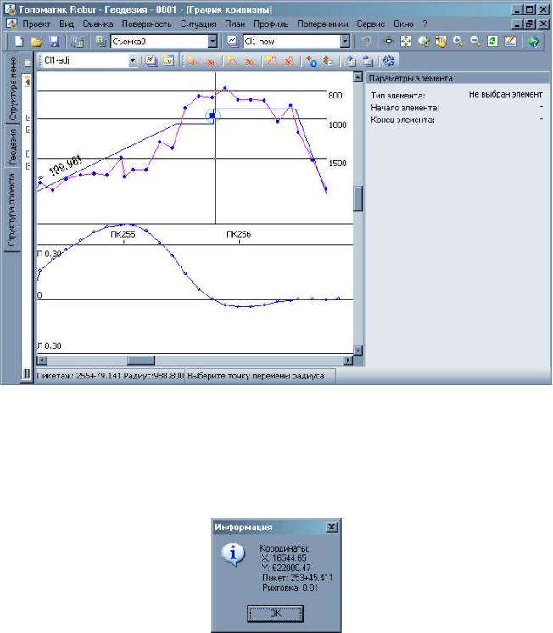The image size is (553, 633).
Task: Expand the Cl1-adj dropdown arrow
Action: [132, 61]
